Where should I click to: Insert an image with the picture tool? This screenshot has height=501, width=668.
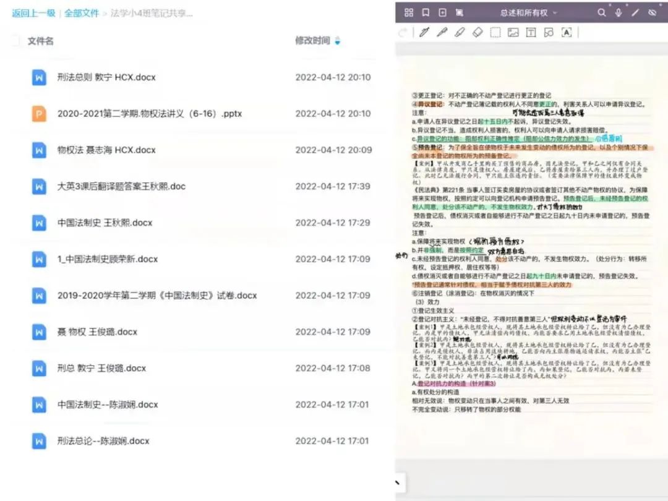pyautogui.click(x=513, y=33)
